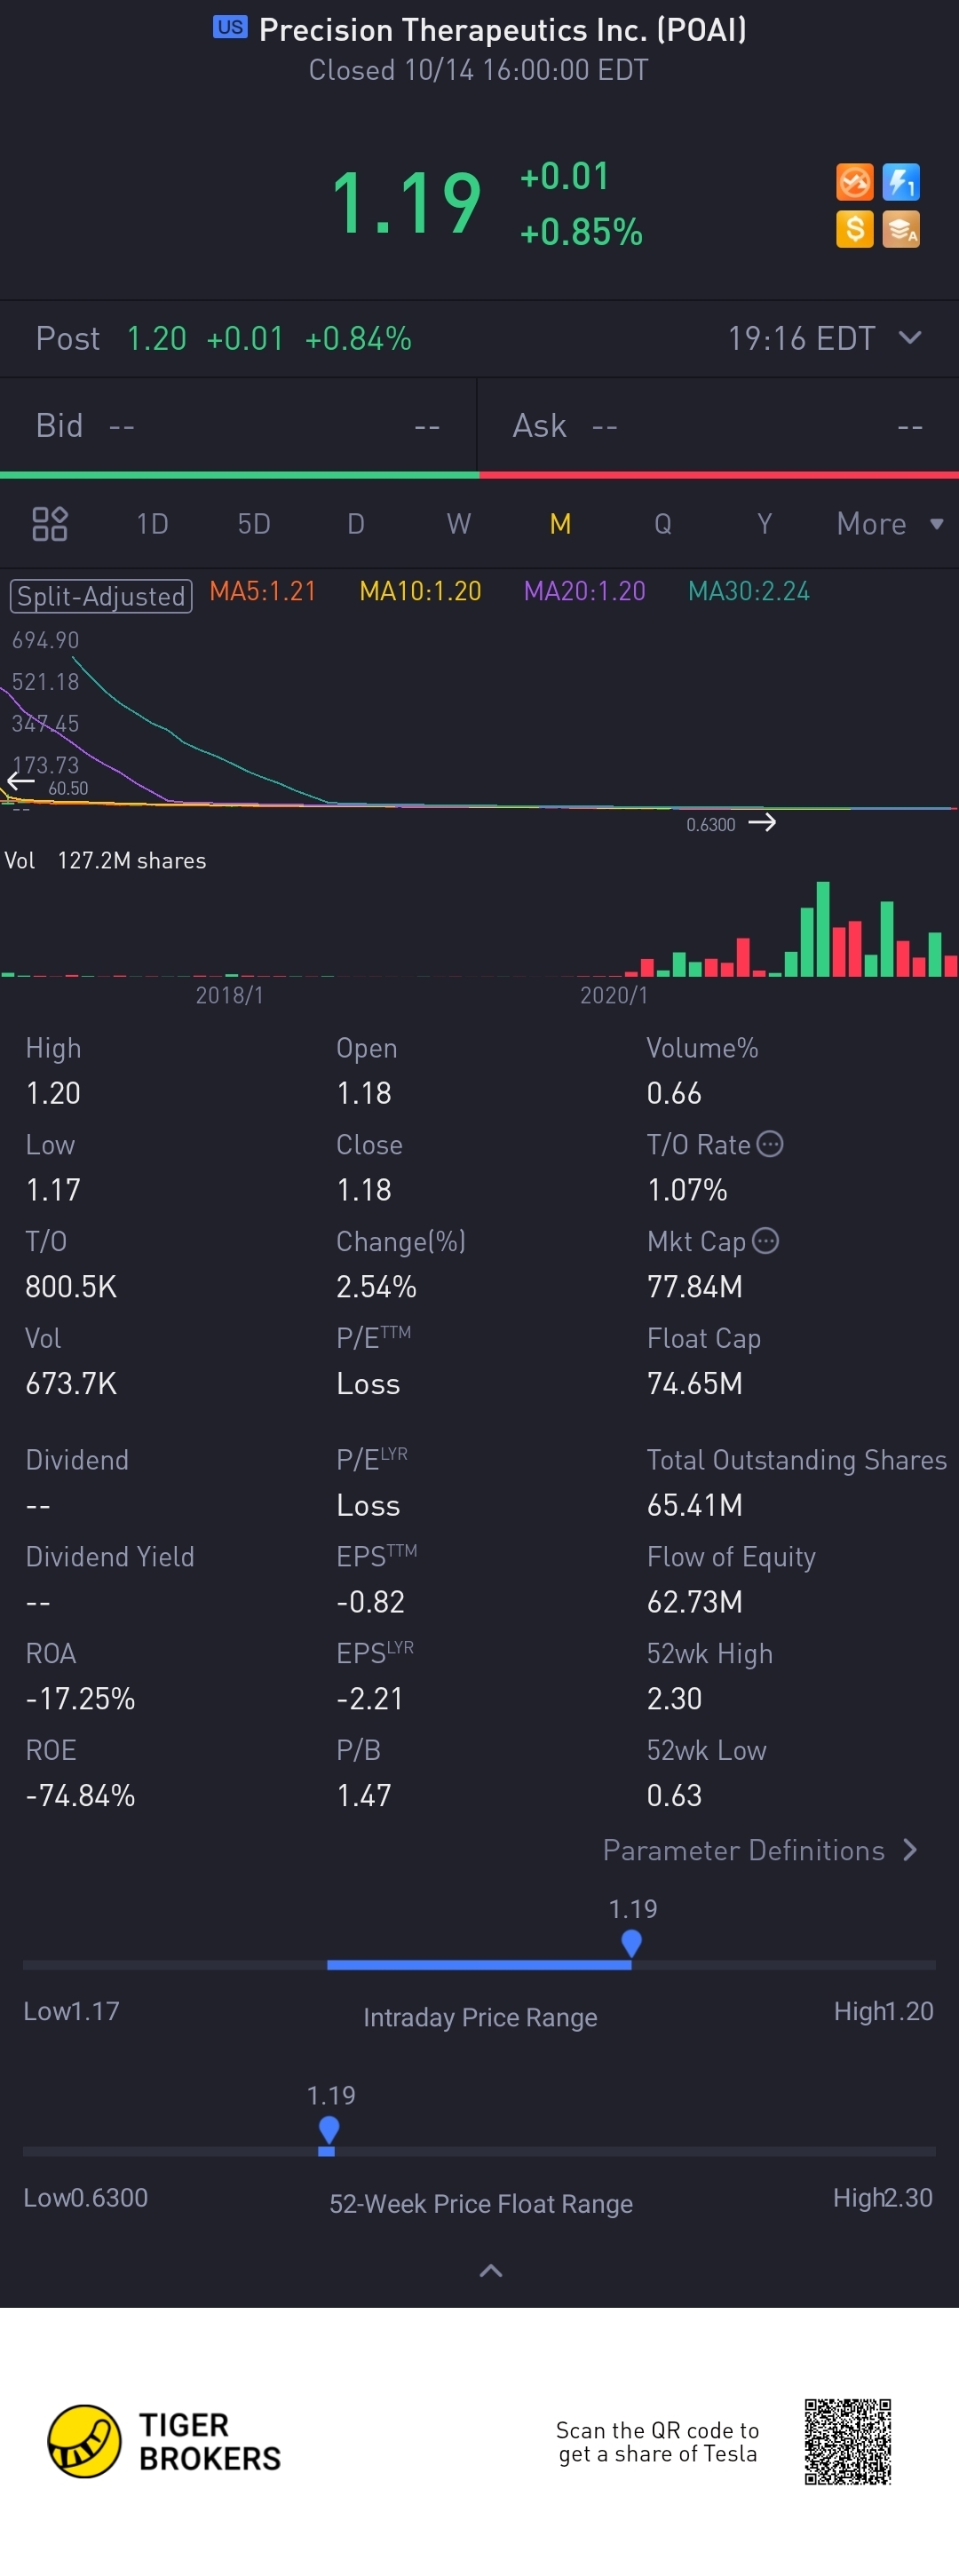Image resolution: width=959 pixels, height=2576 pixels.
Task: Click the US market flag badge
Action: 230,27
